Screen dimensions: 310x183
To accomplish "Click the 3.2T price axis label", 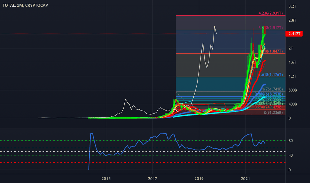I will tap(292, 6).
